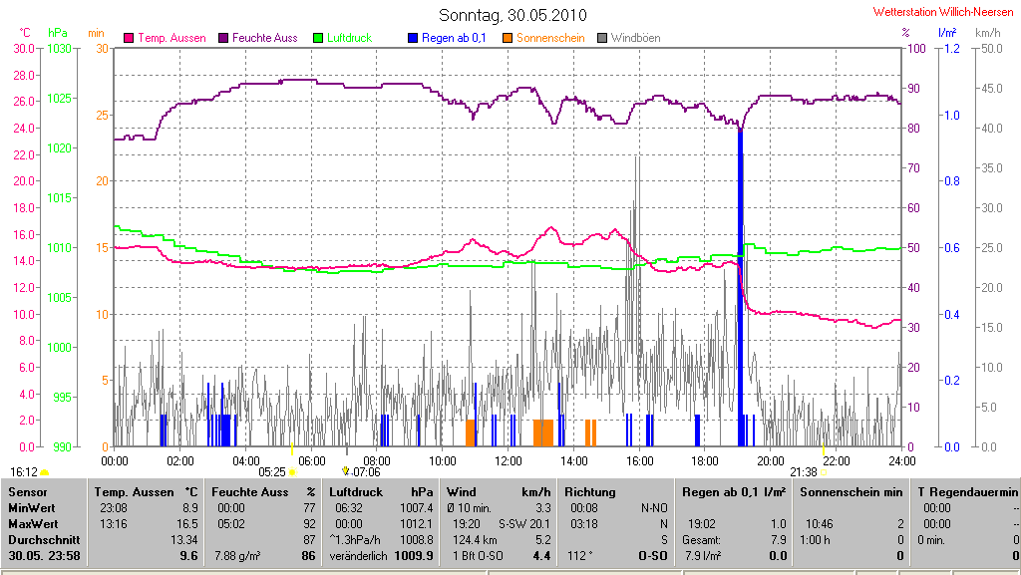Click the pressure minimum '1007.4'
Viewport: 1021px width, 575px height.
[x=416, y=508]
